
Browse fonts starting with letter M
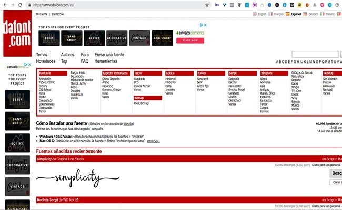click(x=311, y=62)
